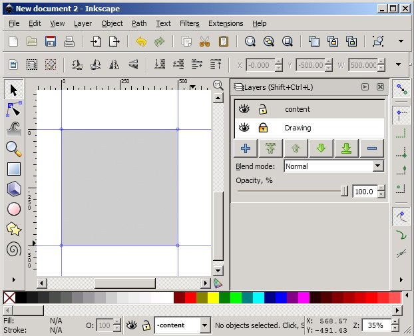Toggle current layer lock in status bar

point(146,325)
